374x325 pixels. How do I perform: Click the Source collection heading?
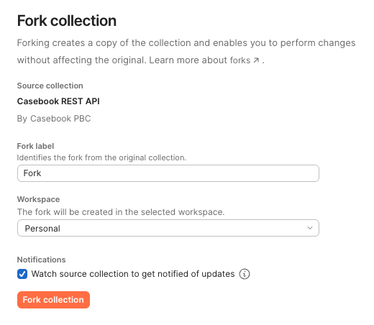50,86
